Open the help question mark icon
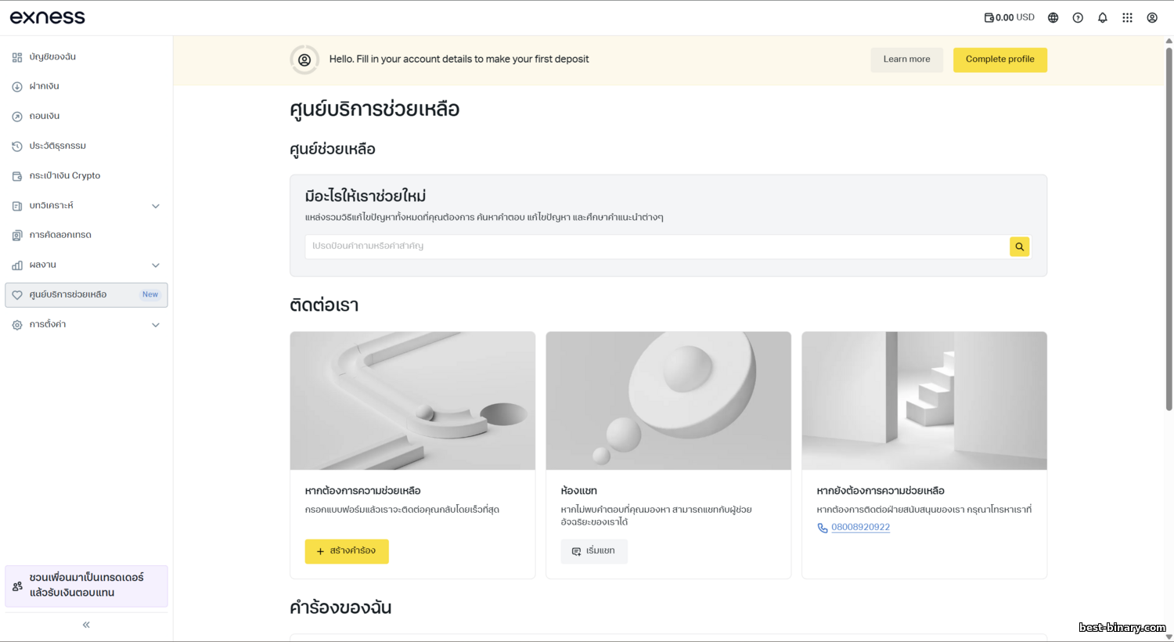The height and width of the screenshot is (642, 1174). pos(1078,18)
